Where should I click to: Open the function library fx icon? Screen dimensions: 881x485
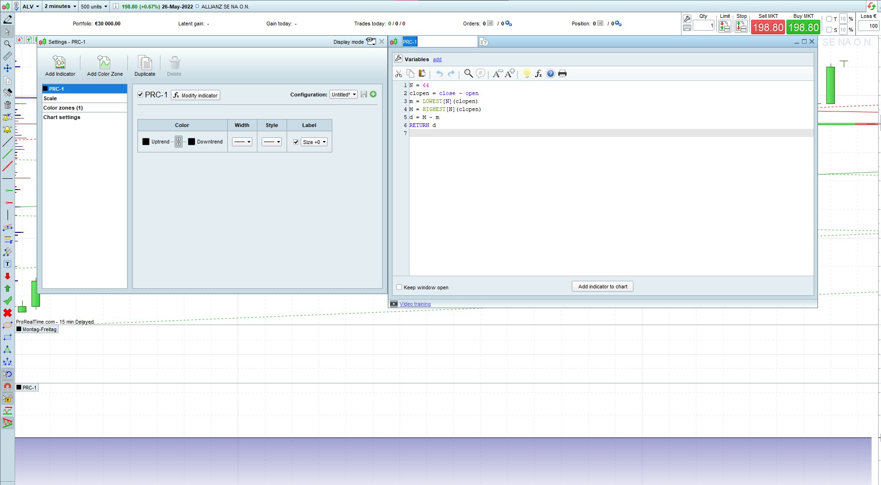(538, 73)
